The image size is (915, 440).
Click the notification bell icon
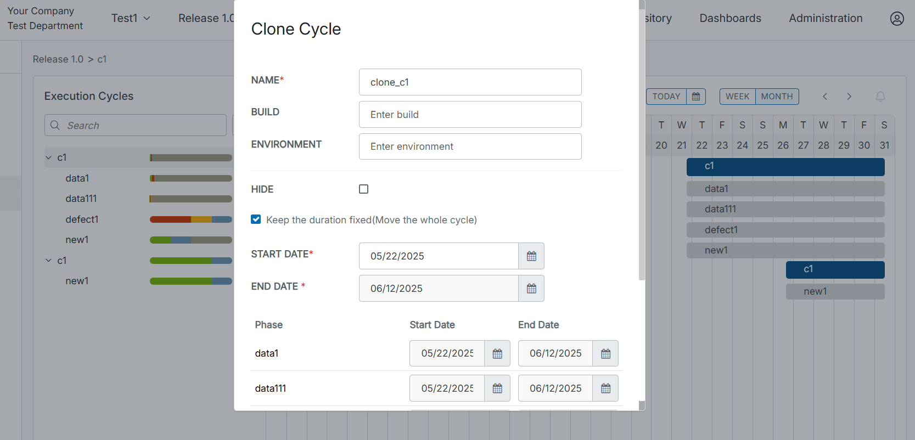tap(880, 97)
